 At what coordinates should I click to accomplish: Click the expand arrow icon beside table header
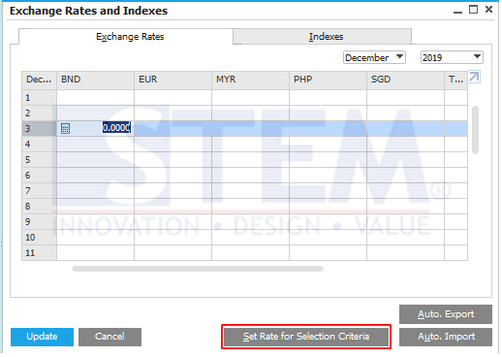[x=474, y=78]
